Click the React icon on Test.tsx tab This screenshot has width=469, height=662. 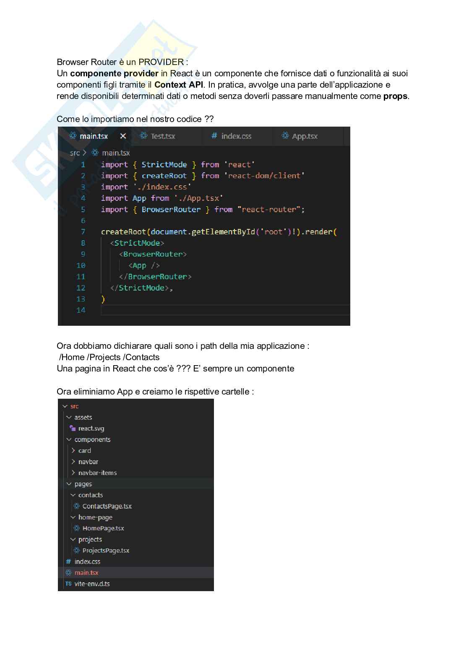(x=144, y=136)
